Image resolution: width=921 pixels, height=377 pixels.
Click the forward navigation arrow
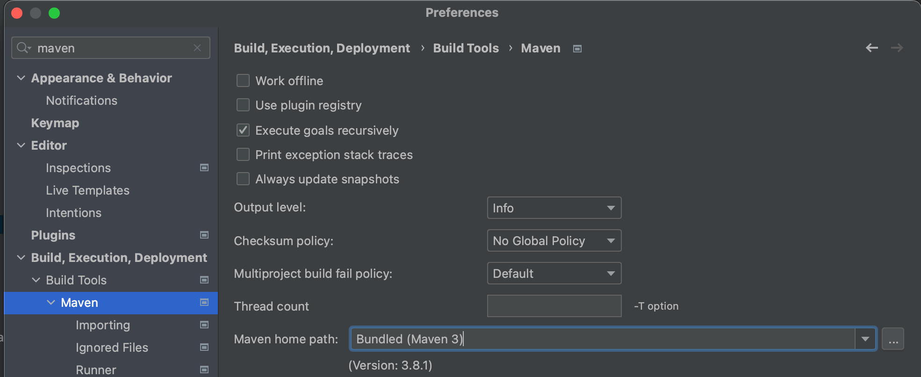tap(897, 48)
